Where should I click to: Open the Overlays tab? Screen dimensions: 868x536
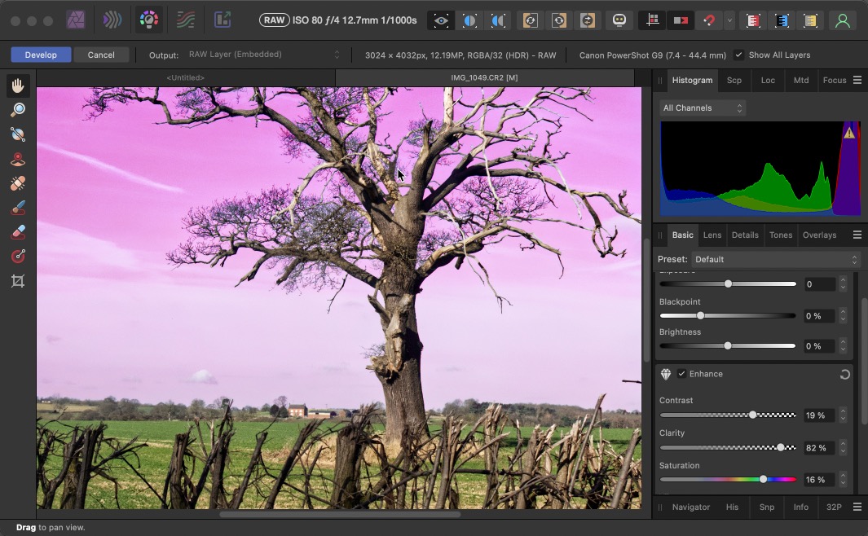[819, 235]
